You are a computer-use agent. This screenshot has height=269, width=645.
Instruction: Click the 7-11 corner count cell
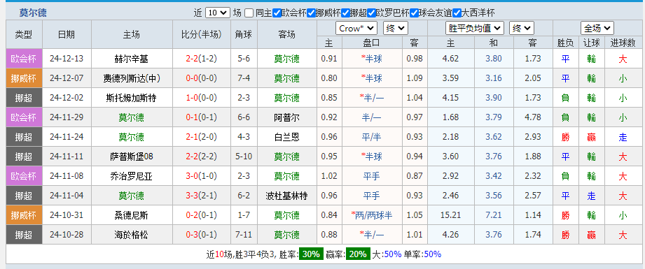(x=244, y=235)
